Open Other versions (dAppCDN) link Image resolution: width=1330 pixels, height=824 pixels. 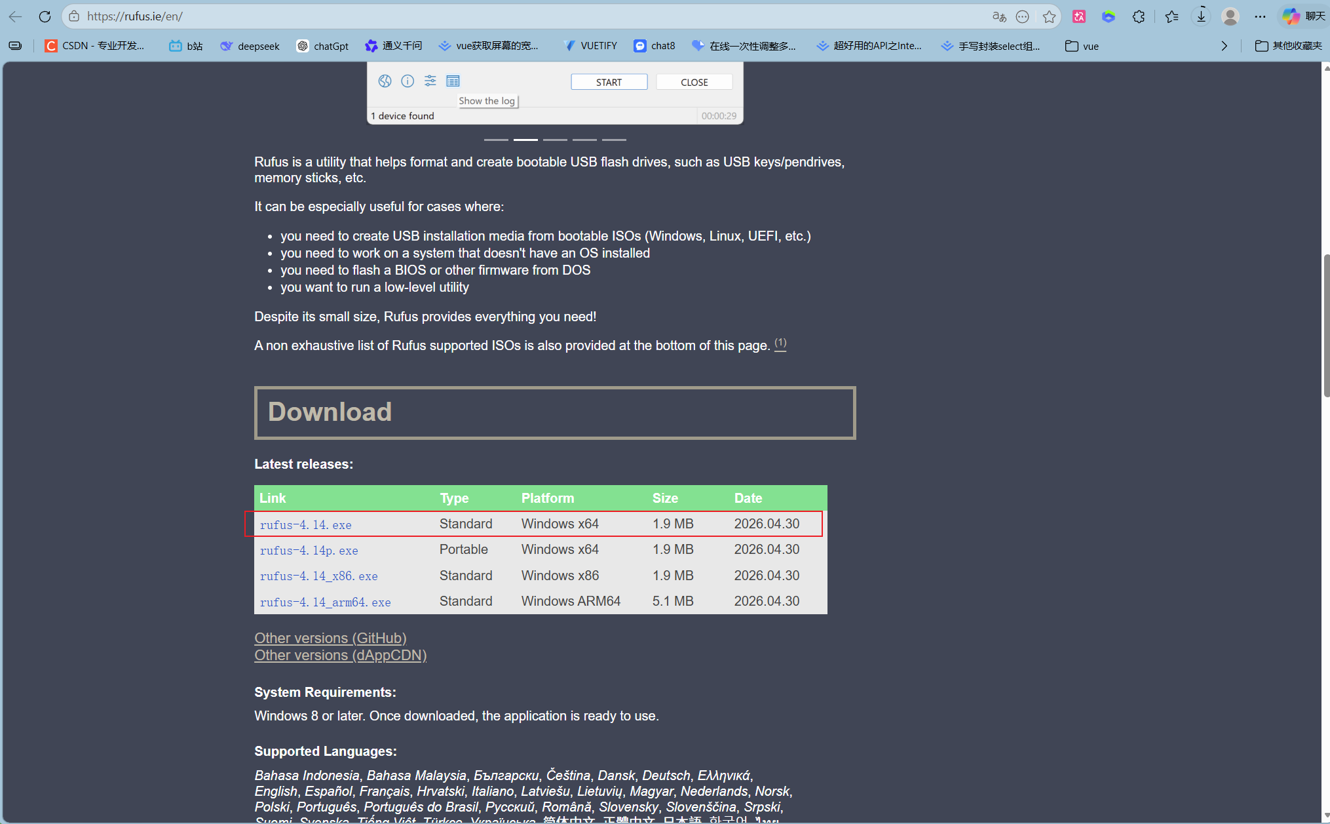[x=341, y=655]
